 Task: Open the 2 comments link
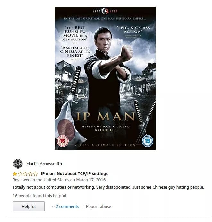tap(67, 207)
